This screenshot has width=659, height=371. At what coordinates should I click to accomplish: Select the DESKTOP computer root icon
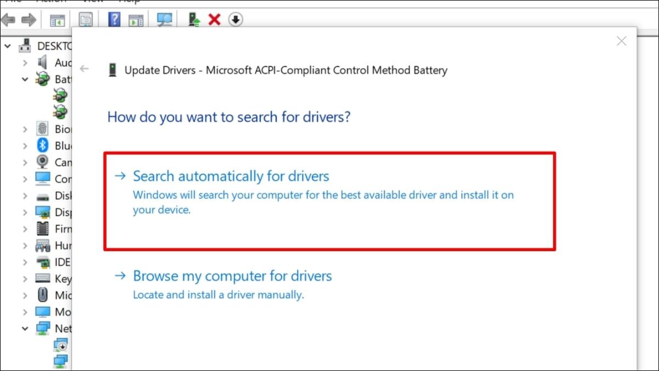click(25, 46)
